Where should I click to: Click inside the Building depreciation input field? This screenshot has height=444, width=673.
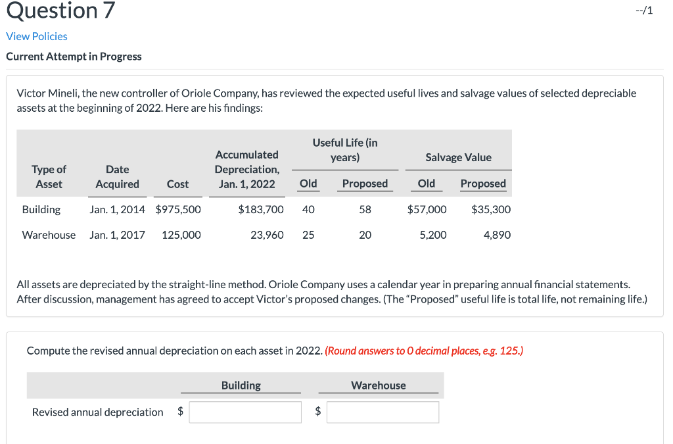point(244,412)
